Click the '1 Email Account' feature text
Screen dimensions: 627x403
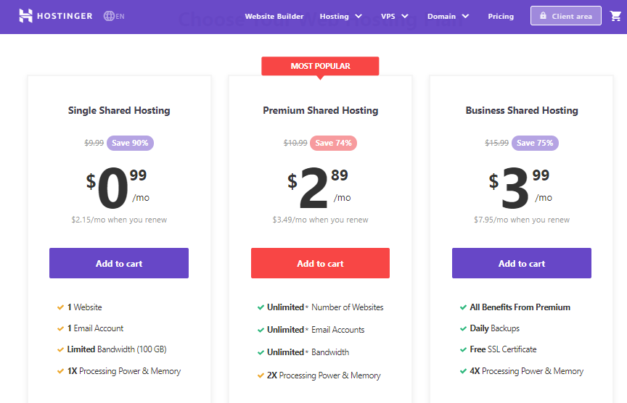(95, 328)
